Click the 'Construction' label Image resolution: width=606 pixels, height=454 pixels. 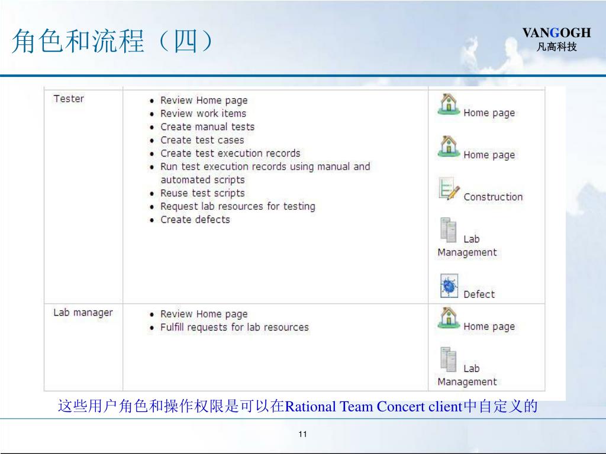click(493, 197)
